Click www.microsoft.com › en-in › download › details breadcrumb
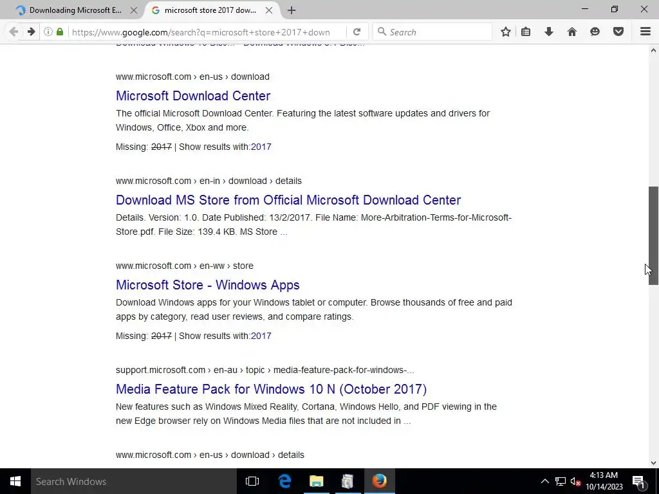Viewport: 659px width, 494px height. (x=209, y=181)
